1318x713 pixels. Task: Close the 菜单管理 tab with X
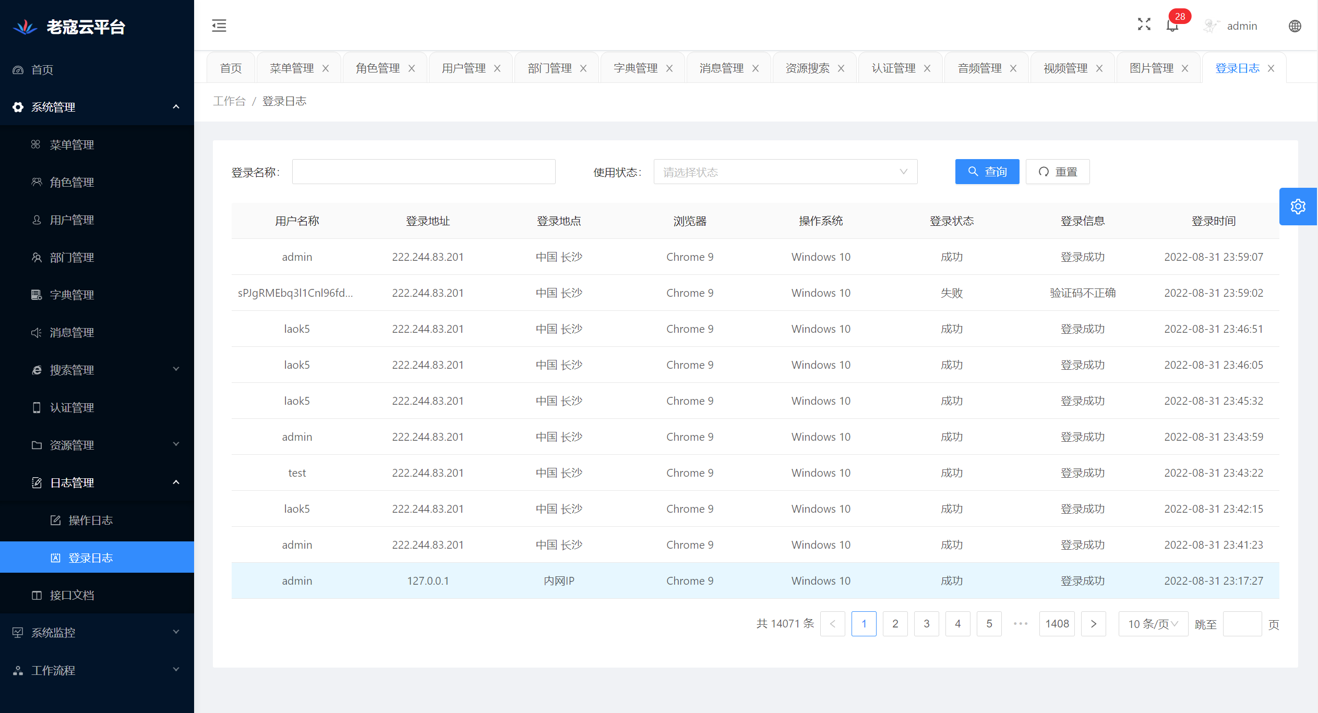pyautogui.click(x=326, y=68)
